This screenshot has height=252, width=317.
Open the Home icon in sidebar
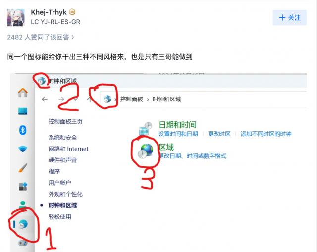tap(23, 93)
